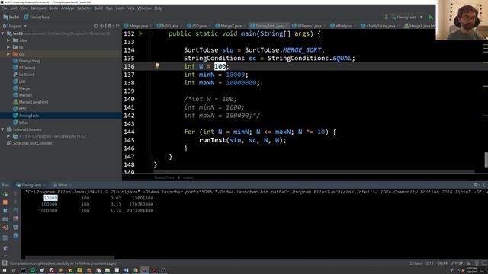Expand the out folder

[8, 54]
